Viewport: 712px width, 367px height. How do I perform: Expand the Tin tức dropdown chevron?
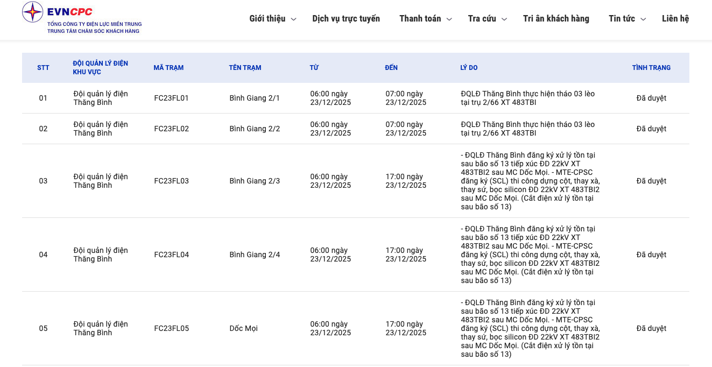pyautogui.click(x=643, y=19)
